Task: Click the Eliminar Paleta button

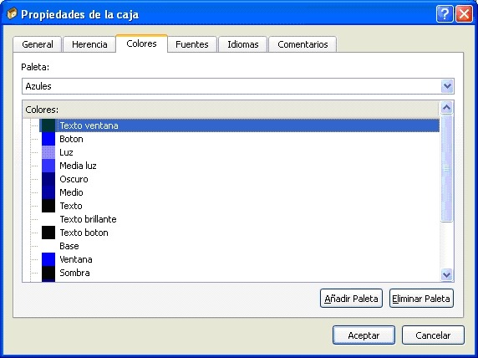Action: click(421, 298)
